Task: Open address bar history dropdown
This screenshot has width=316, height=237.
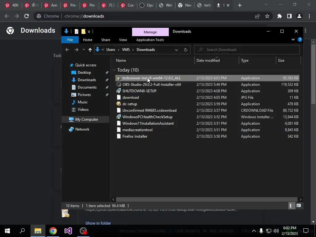Action: [176, 50]
